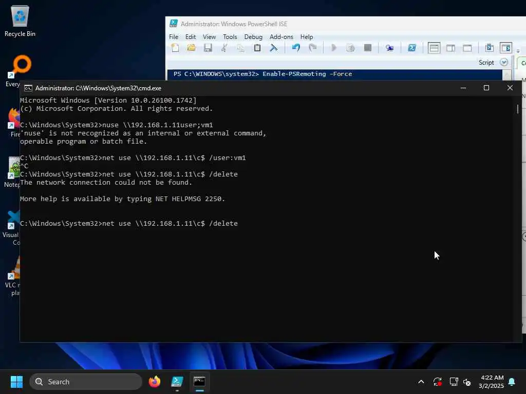The image size is (526, 394).
Task: Show script pane top layout icon
Action: click(x=434, y=48)
